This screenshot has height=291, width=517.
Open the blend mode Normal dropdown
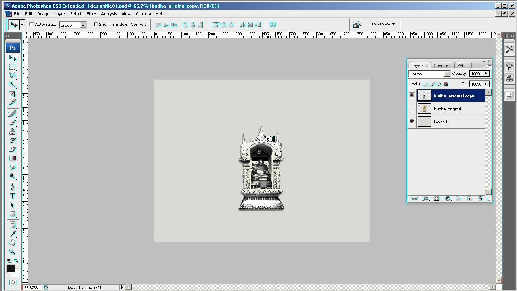[x=447, y=74]
